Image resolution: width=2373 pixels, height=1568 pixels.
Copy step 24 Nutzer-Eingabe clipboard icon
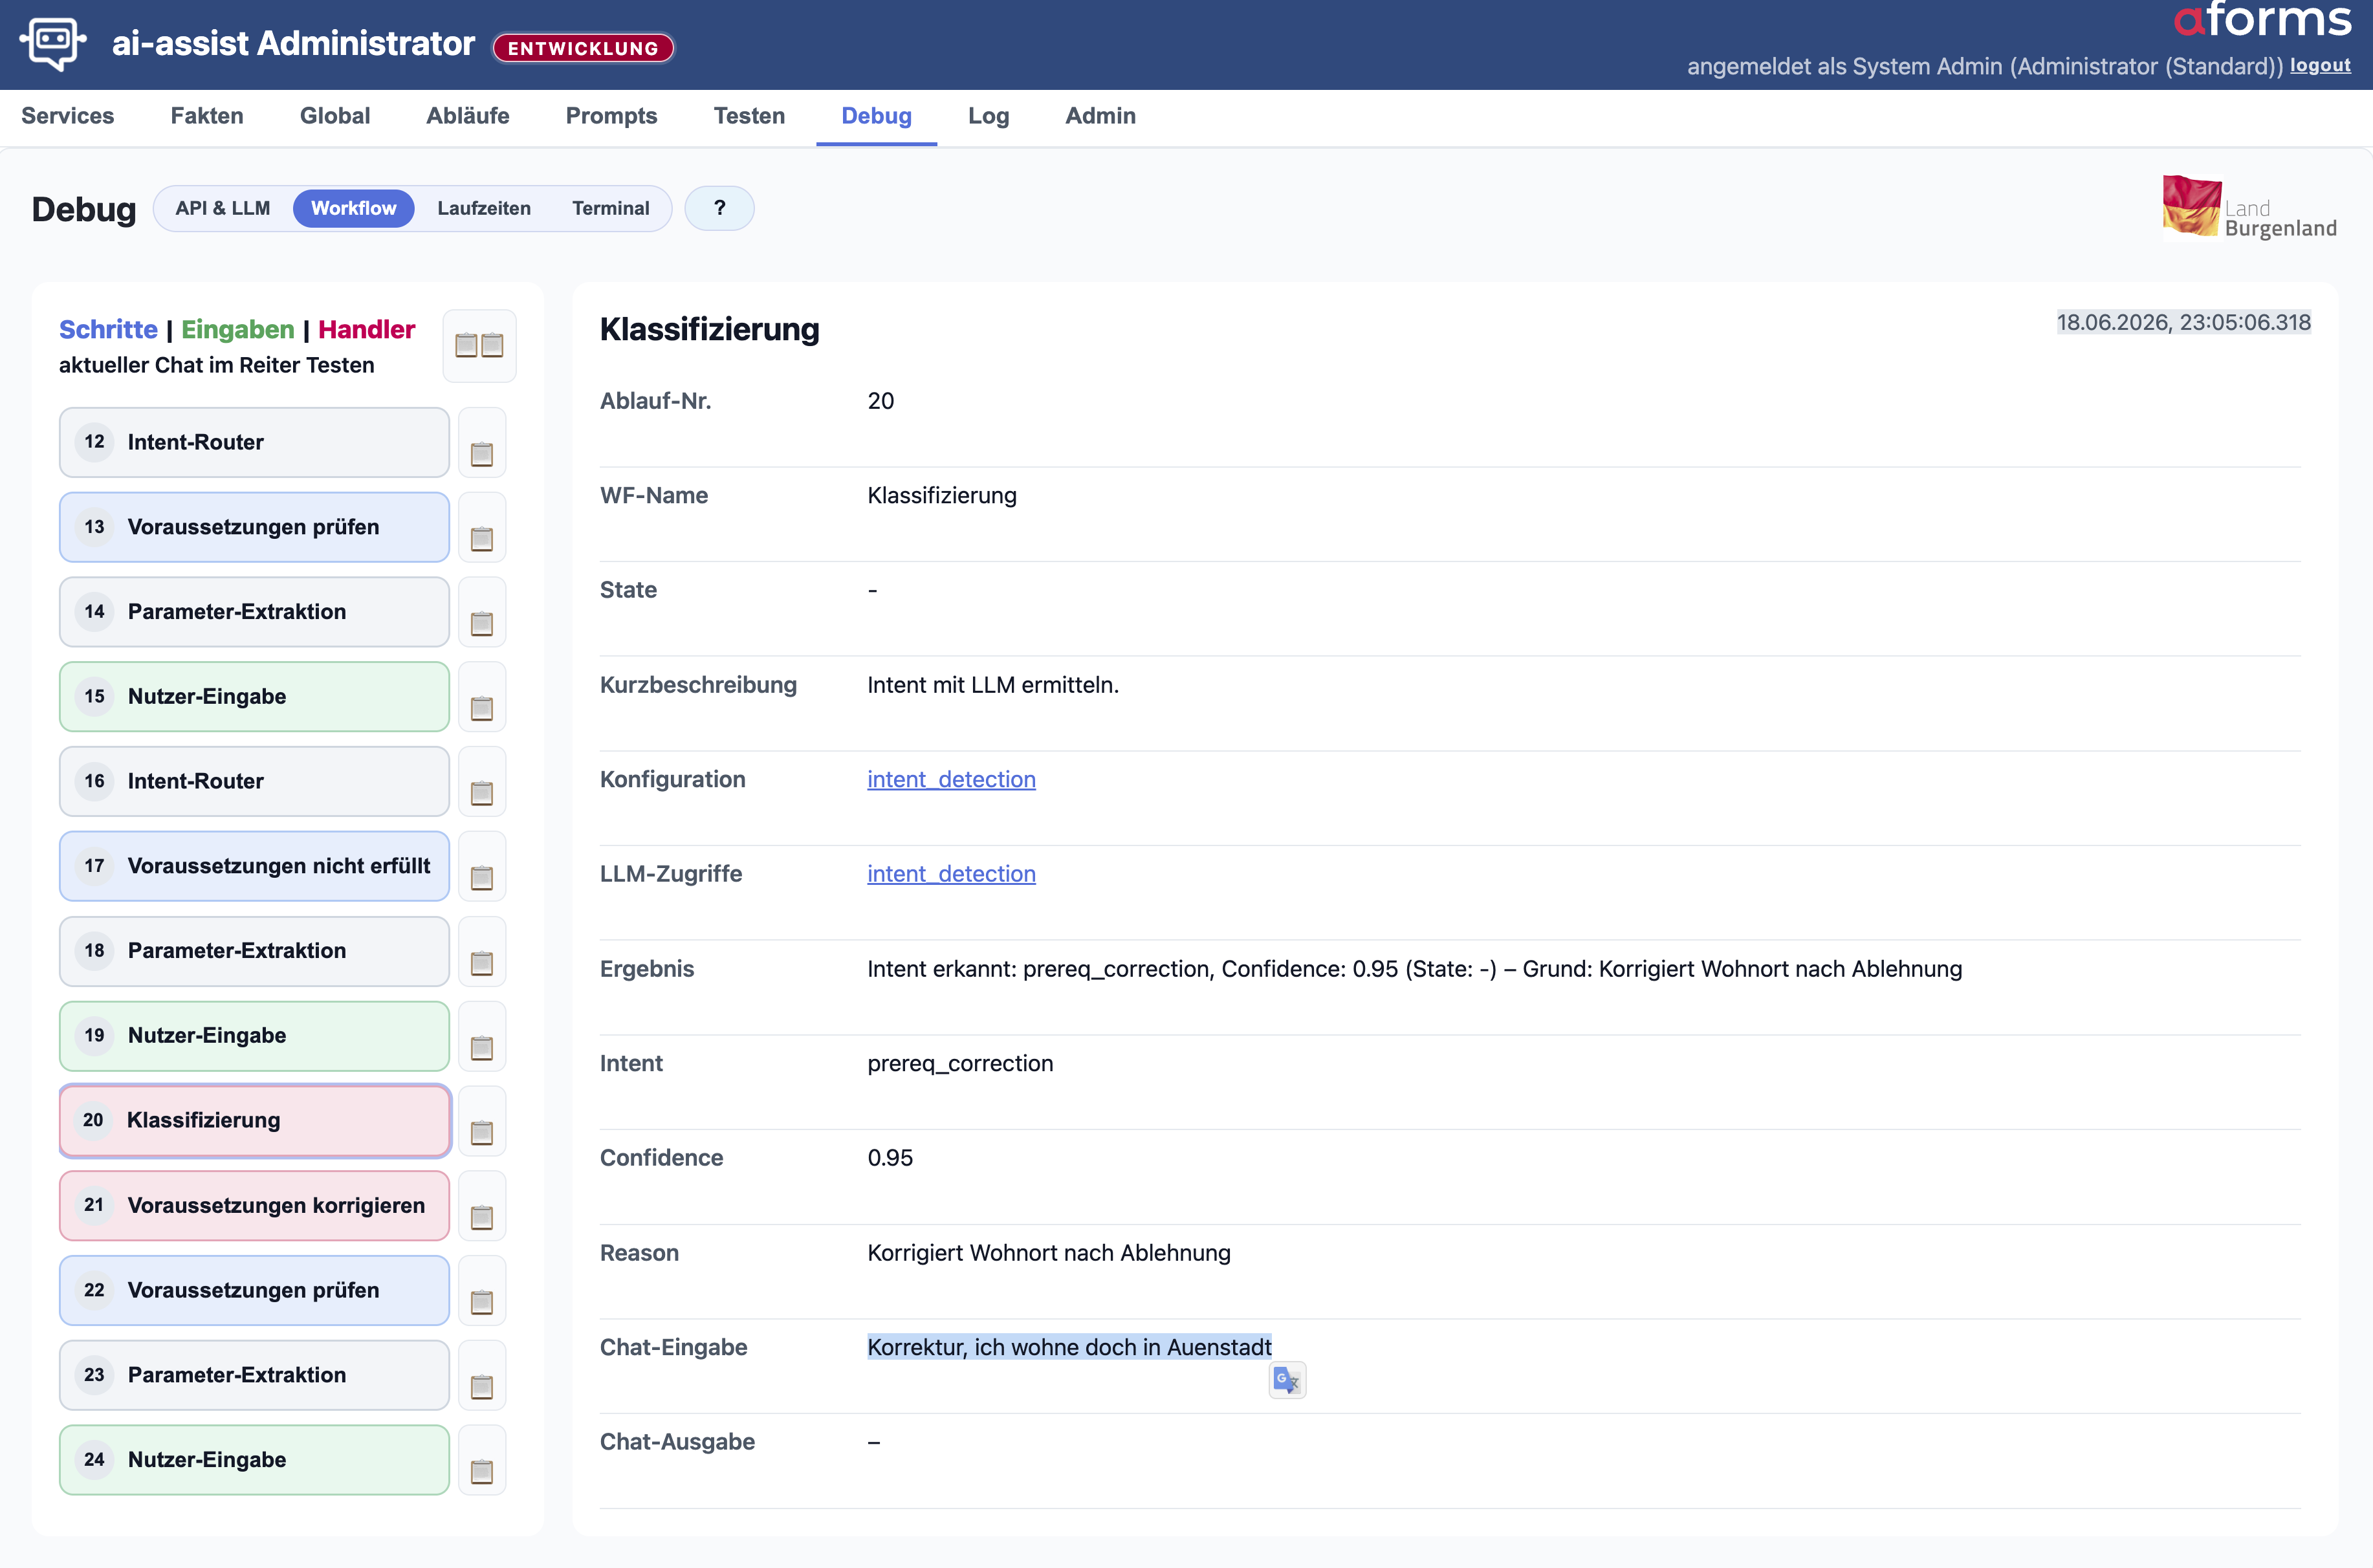(482, 1461)
